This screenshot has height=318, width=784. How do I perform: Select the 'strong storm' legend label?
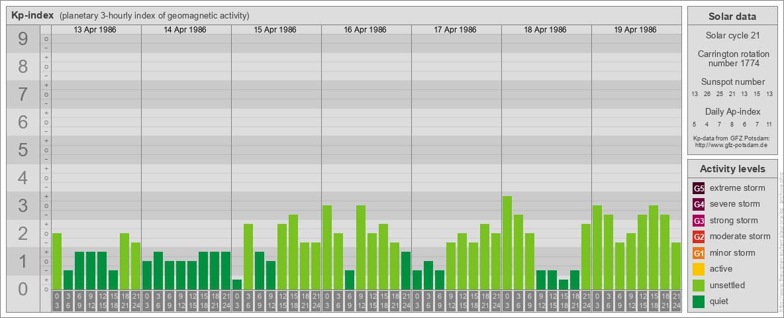(x=734, y=221)
